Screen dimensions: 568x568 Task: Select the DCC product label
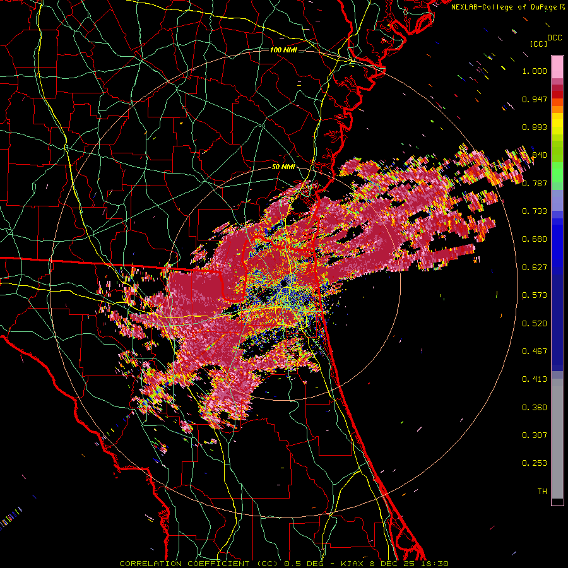pos(555,38)
